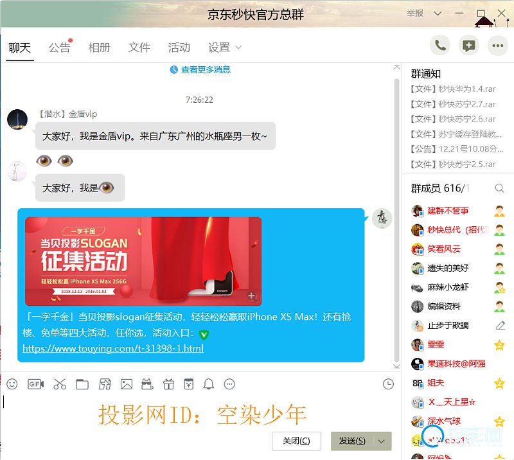Open the 公告 tab
This screenshot has height=460, width=514.
point(59,48)
